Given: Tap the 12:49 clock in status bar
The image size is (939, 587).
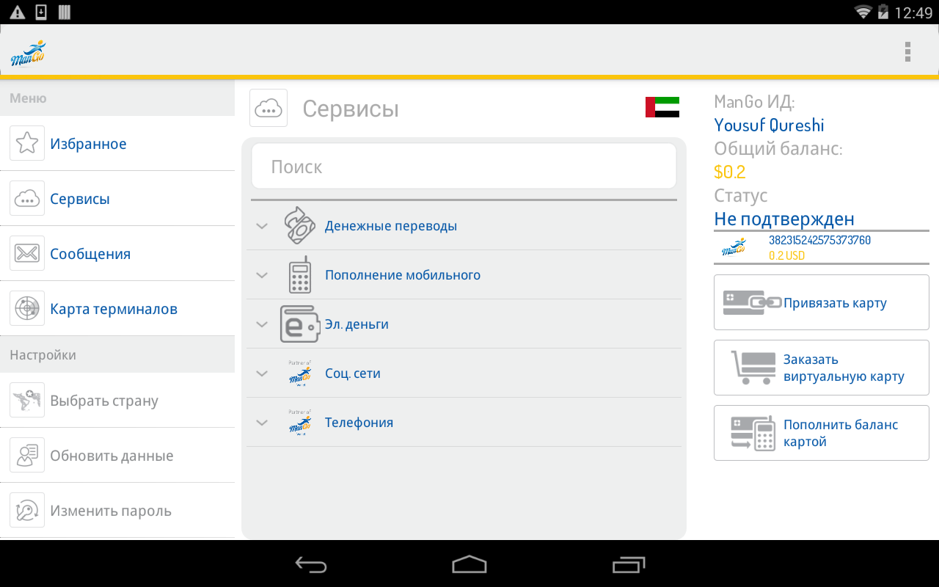Looking at the screenshot, I should point(913,12).
